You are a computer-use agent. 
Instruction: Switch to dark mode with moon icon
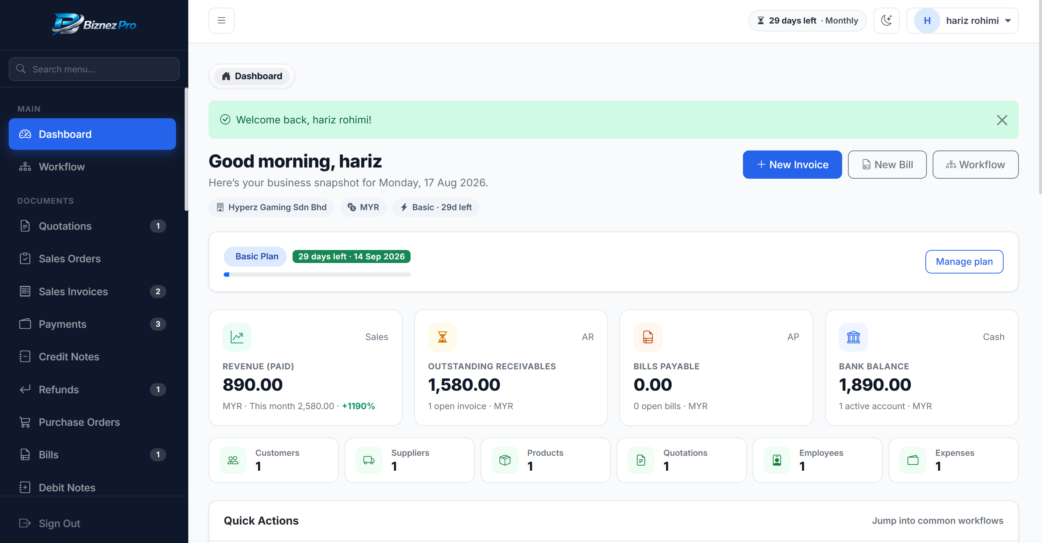[x=886, y=20]
